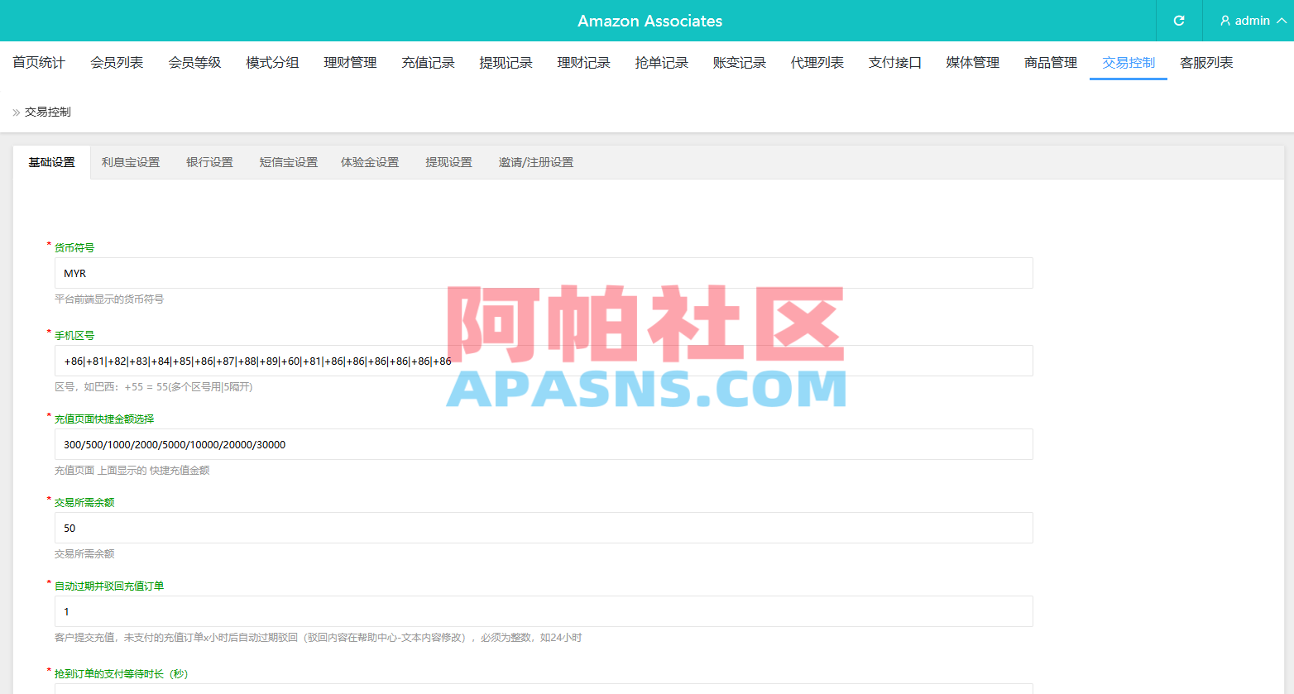Switch to the 提现设置 tab
1294x694 pixels.
(448, 162)
